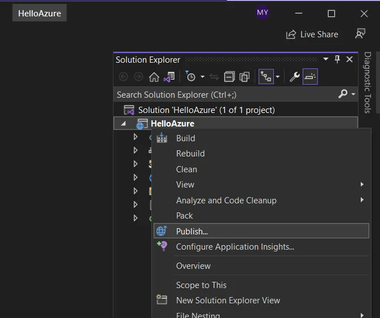Open Send Feedback person icon
This screenshot has height=318, width=380.
(x=360, y=34)
